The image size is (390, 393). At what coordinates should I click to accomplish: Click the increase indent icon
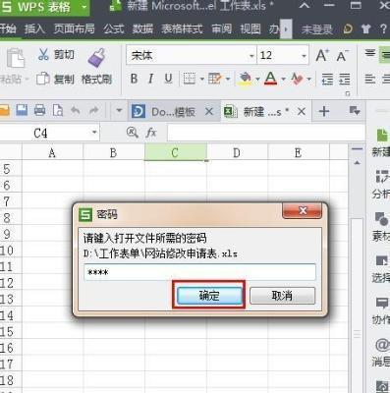point(344,79)
